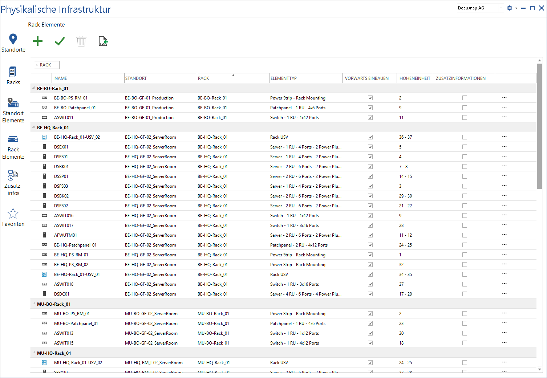Collapse the MU-HQ-Rack_01 group

[34, 353]
